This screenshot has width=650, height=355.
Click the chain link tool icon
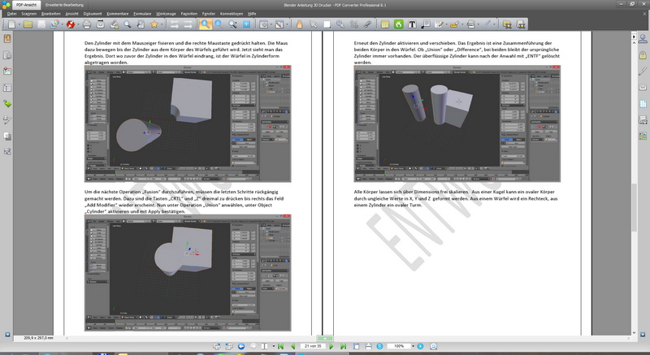click(x=367, y=24)
